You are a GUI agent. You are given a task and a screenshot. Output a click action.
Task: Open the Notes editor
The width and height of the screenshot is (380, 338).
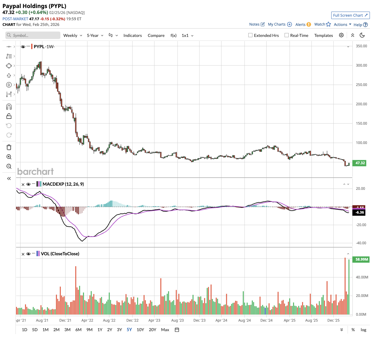pos(257,24)
